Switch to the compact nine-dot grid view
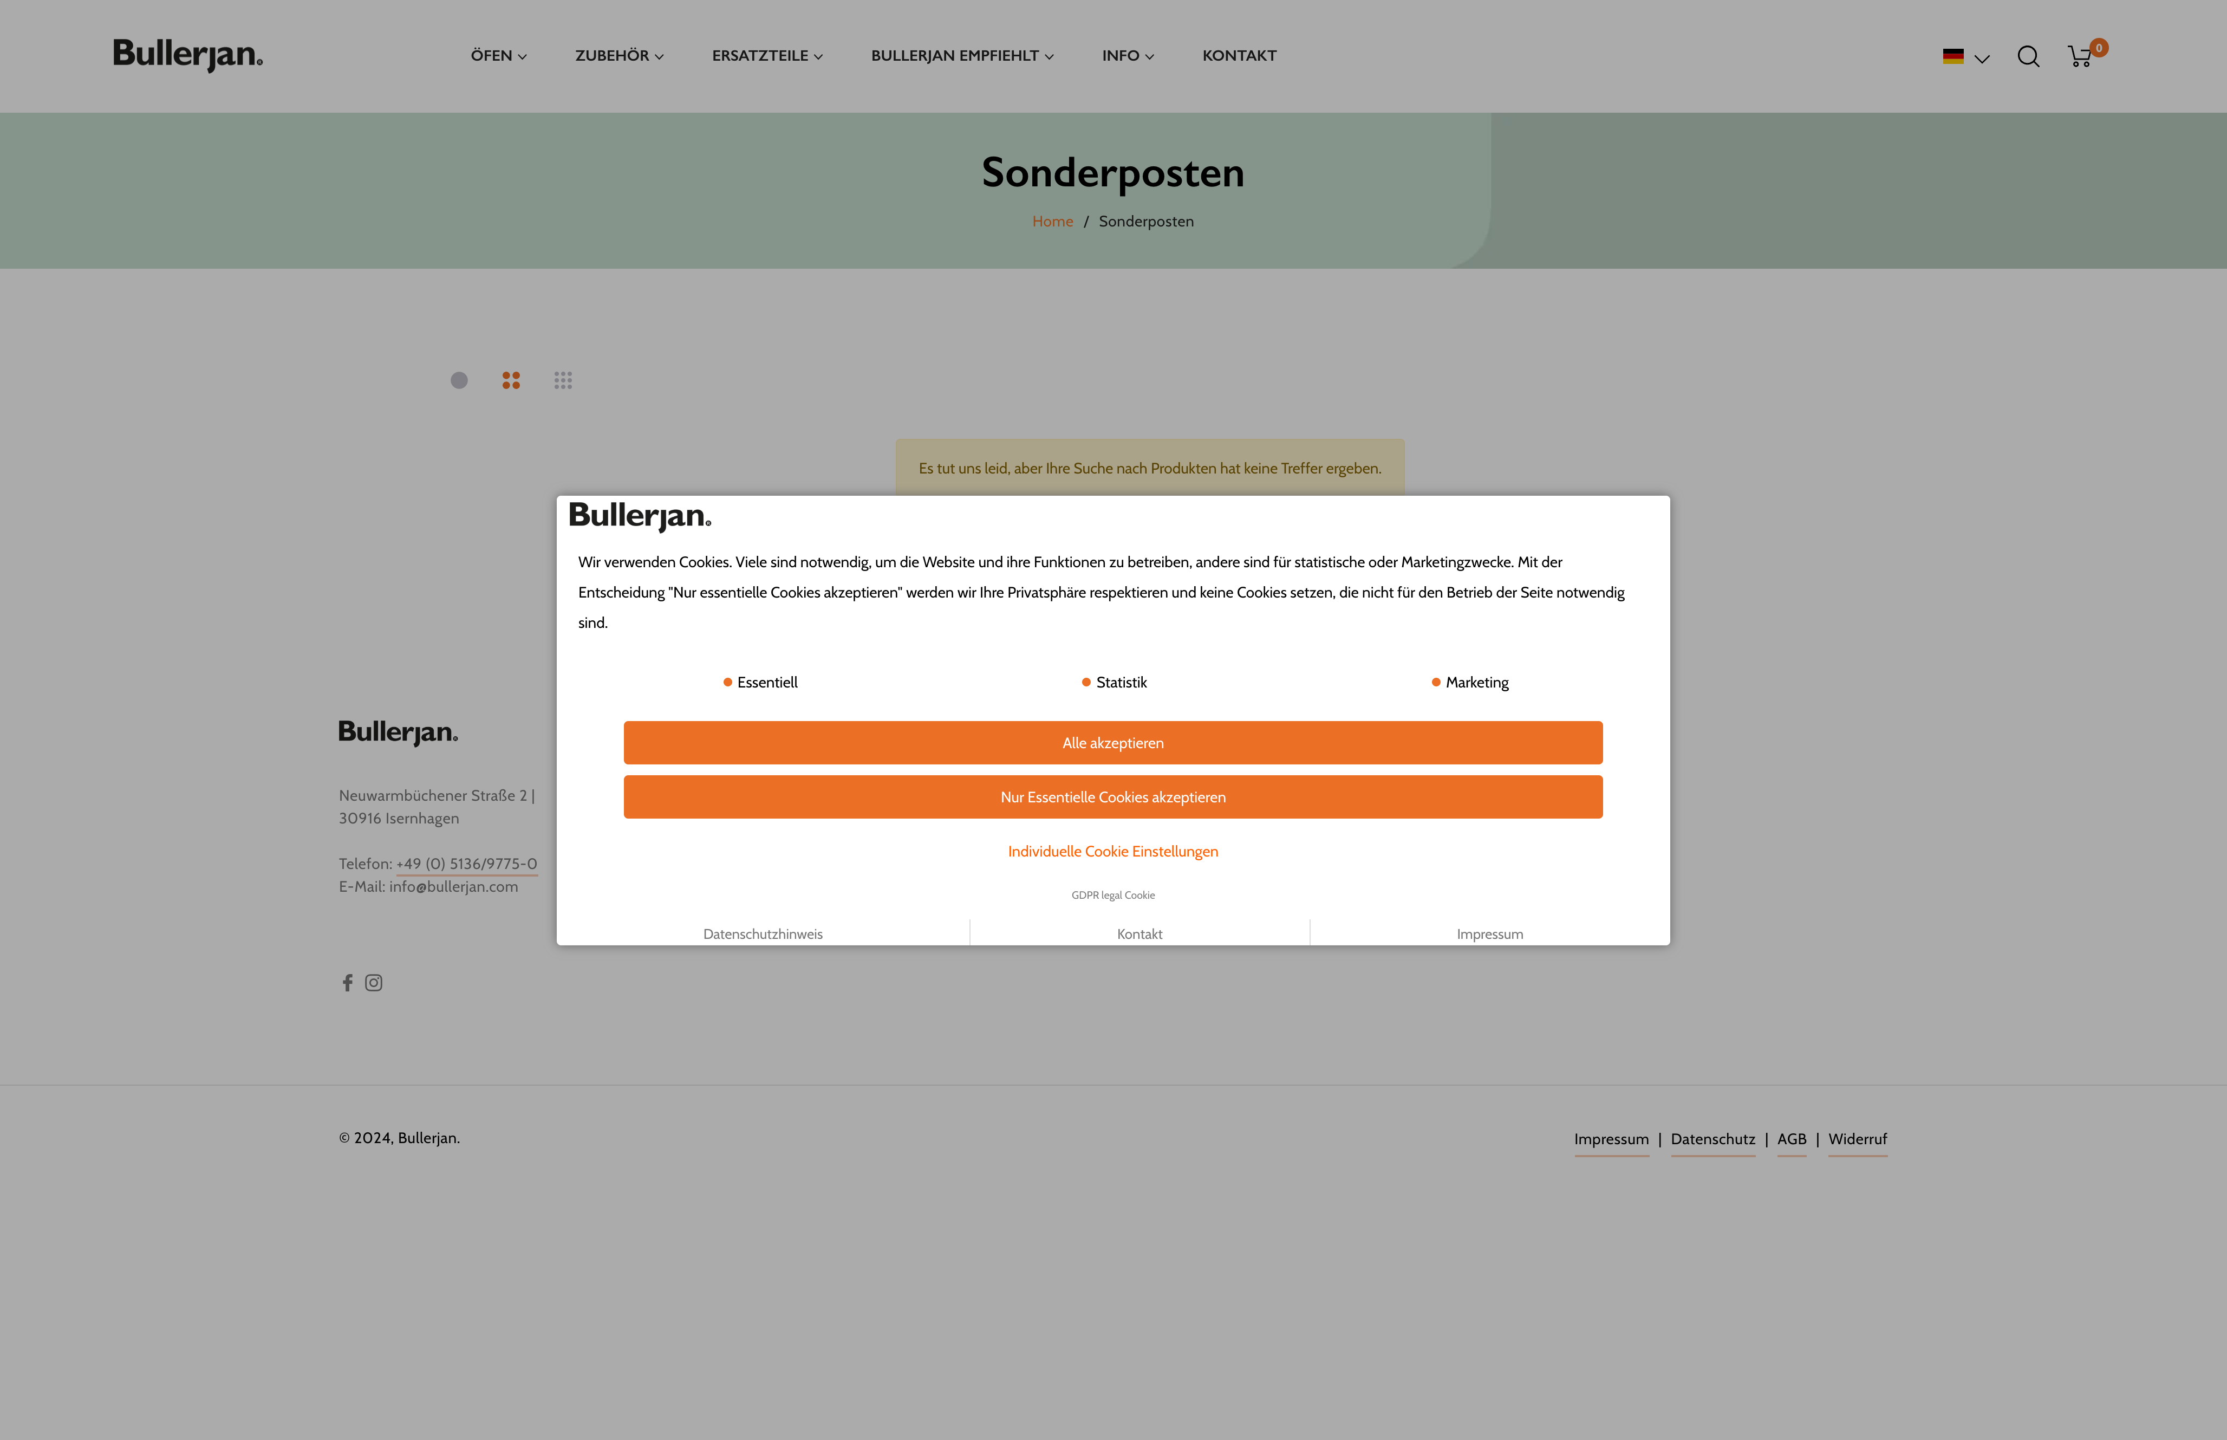 (564, 380)
